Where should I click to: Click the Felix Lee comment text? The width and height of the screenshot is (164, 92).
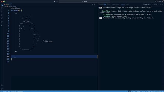coord(47,41)
